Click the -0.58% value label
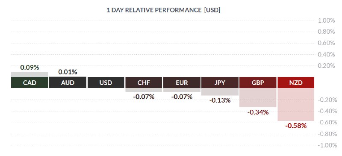The width and height of the screenshot is (342, 156). (x=296, y=126)
